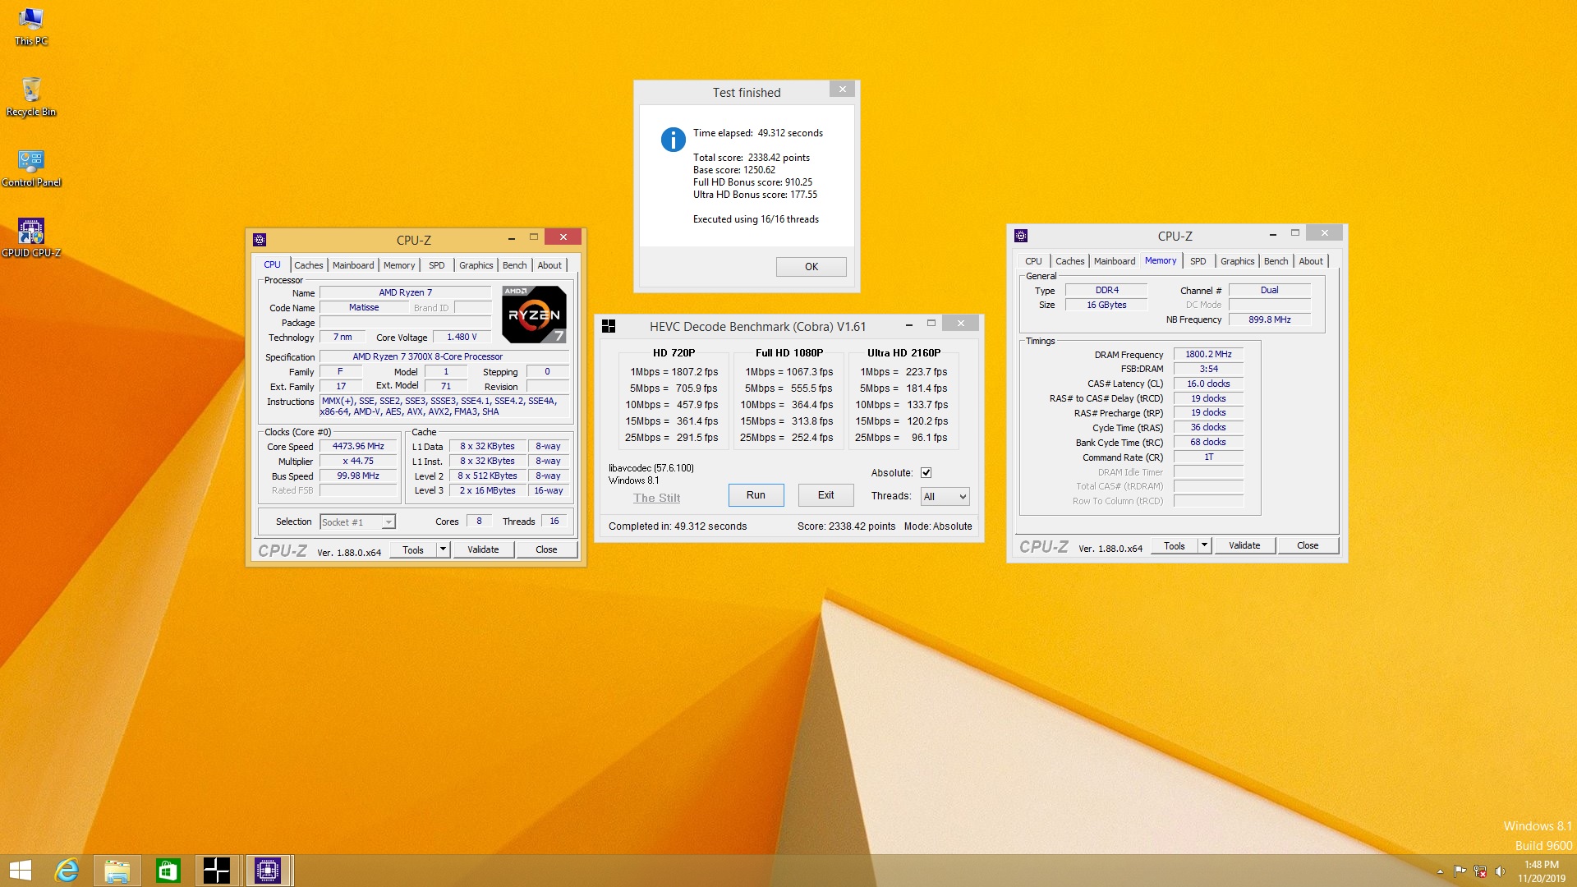
Task: Switch to CPU tab in right CPU-Z
Action: pyautogui.click(x=1033, y=261)
